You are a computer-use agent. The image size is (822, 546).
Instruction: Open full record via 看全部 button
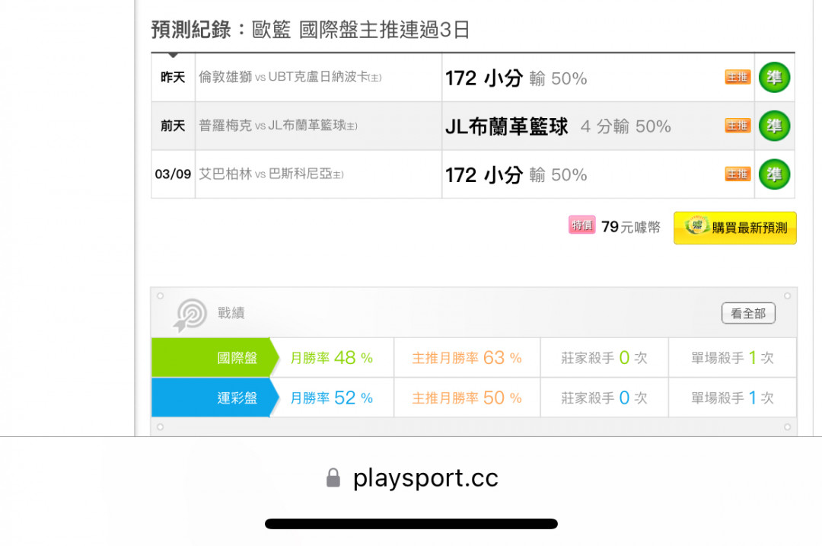click(748, 313)
